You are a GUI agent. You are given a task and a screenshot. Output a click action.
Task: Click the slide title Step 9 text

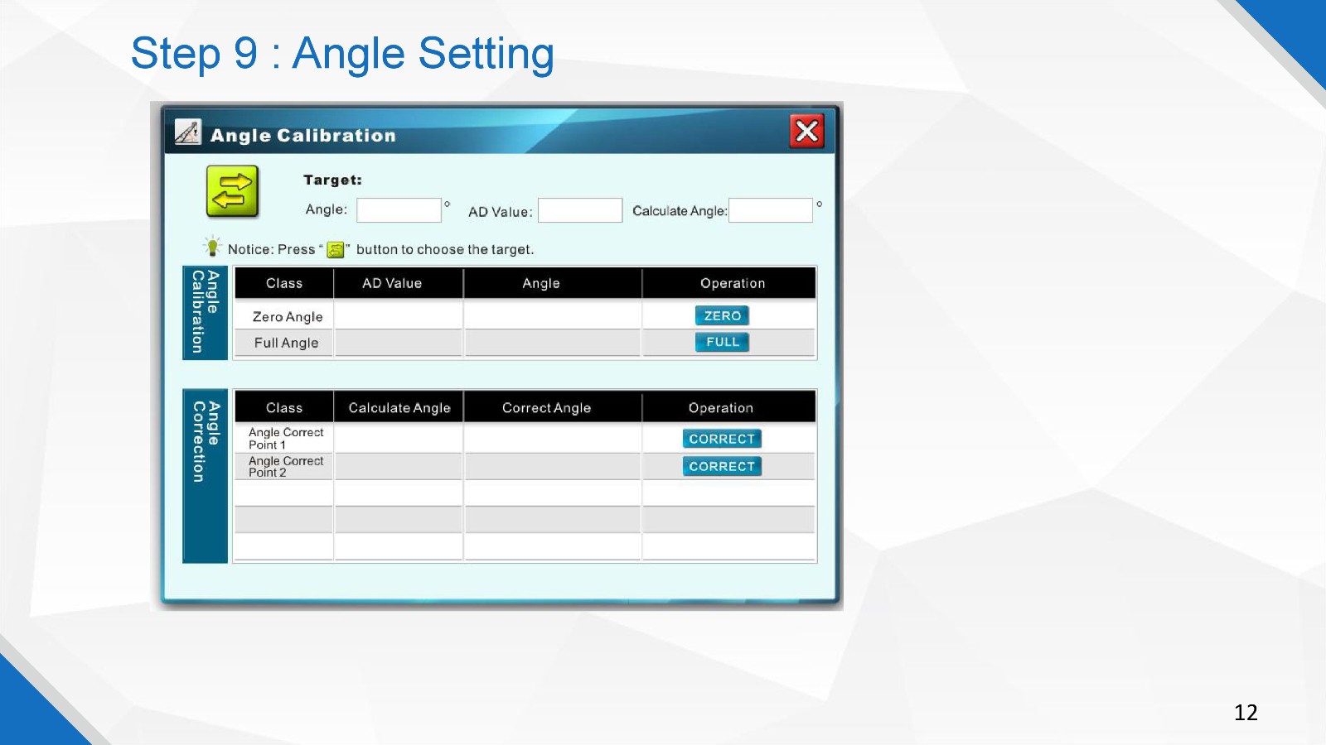[x=342, y=54]
